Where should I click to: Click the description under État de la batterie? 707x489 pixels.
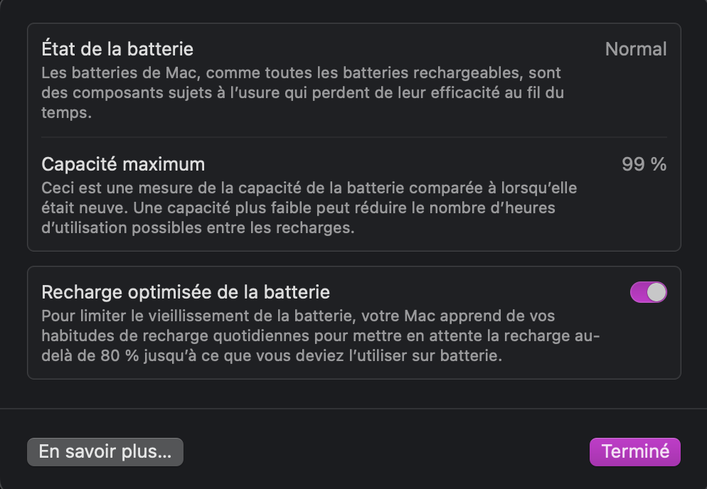302,92
